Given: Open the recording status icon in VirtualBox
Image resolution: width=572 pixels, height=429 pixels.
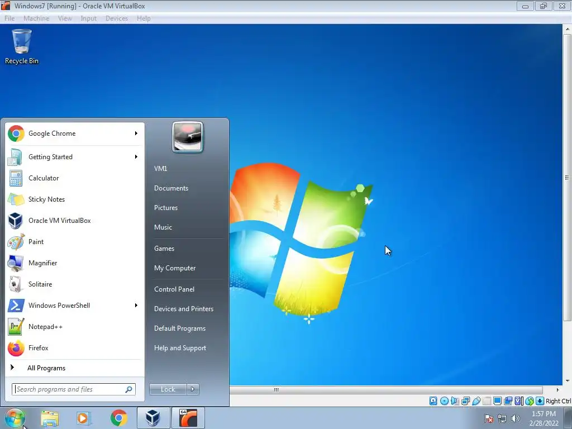Looking at the screenshot, I should click(508, 401).
